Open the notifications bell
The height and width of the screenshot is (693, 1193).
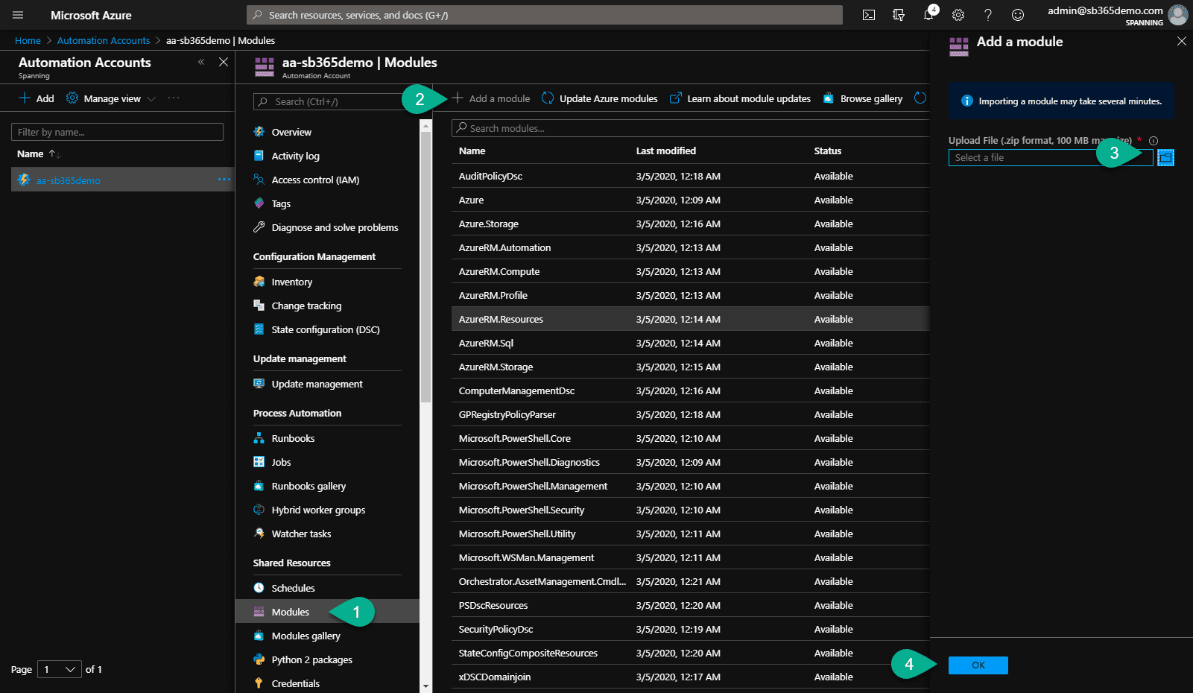[928, 14]
